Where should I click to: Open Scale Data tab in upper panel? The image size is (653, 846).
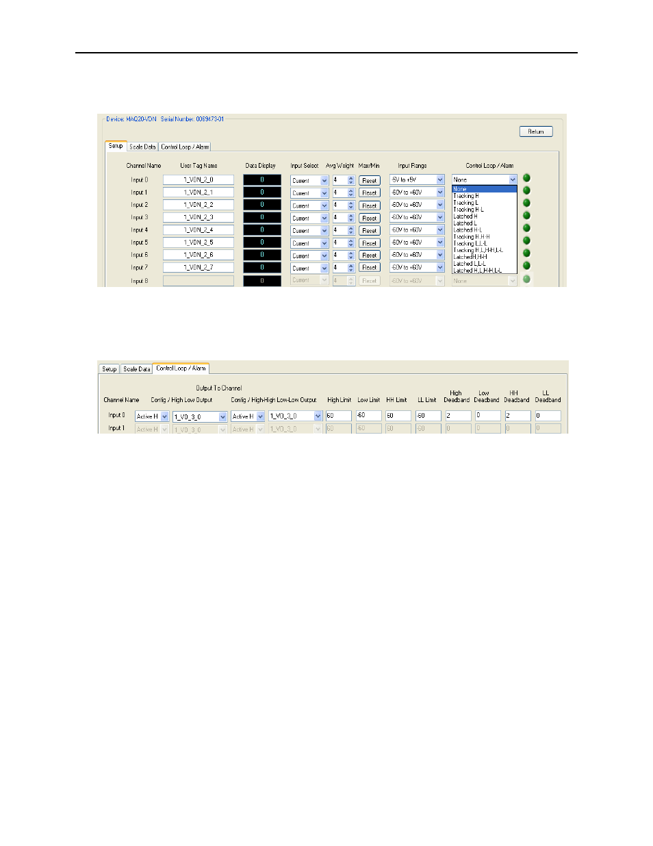click(142, 147)
